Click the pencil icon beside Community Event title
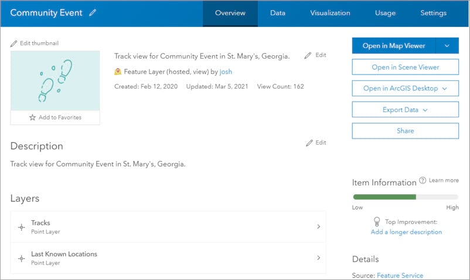This screenshot has height=280, width=470. coord(93,13)
